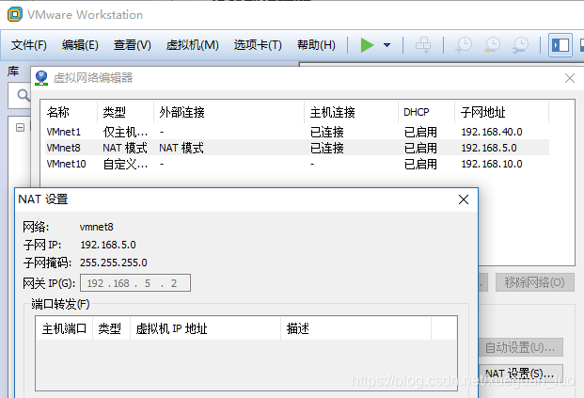This screenshot has height=398, width=584.
Task: Click the Virtual Network Editor globe icon
Action: point(41,78)
